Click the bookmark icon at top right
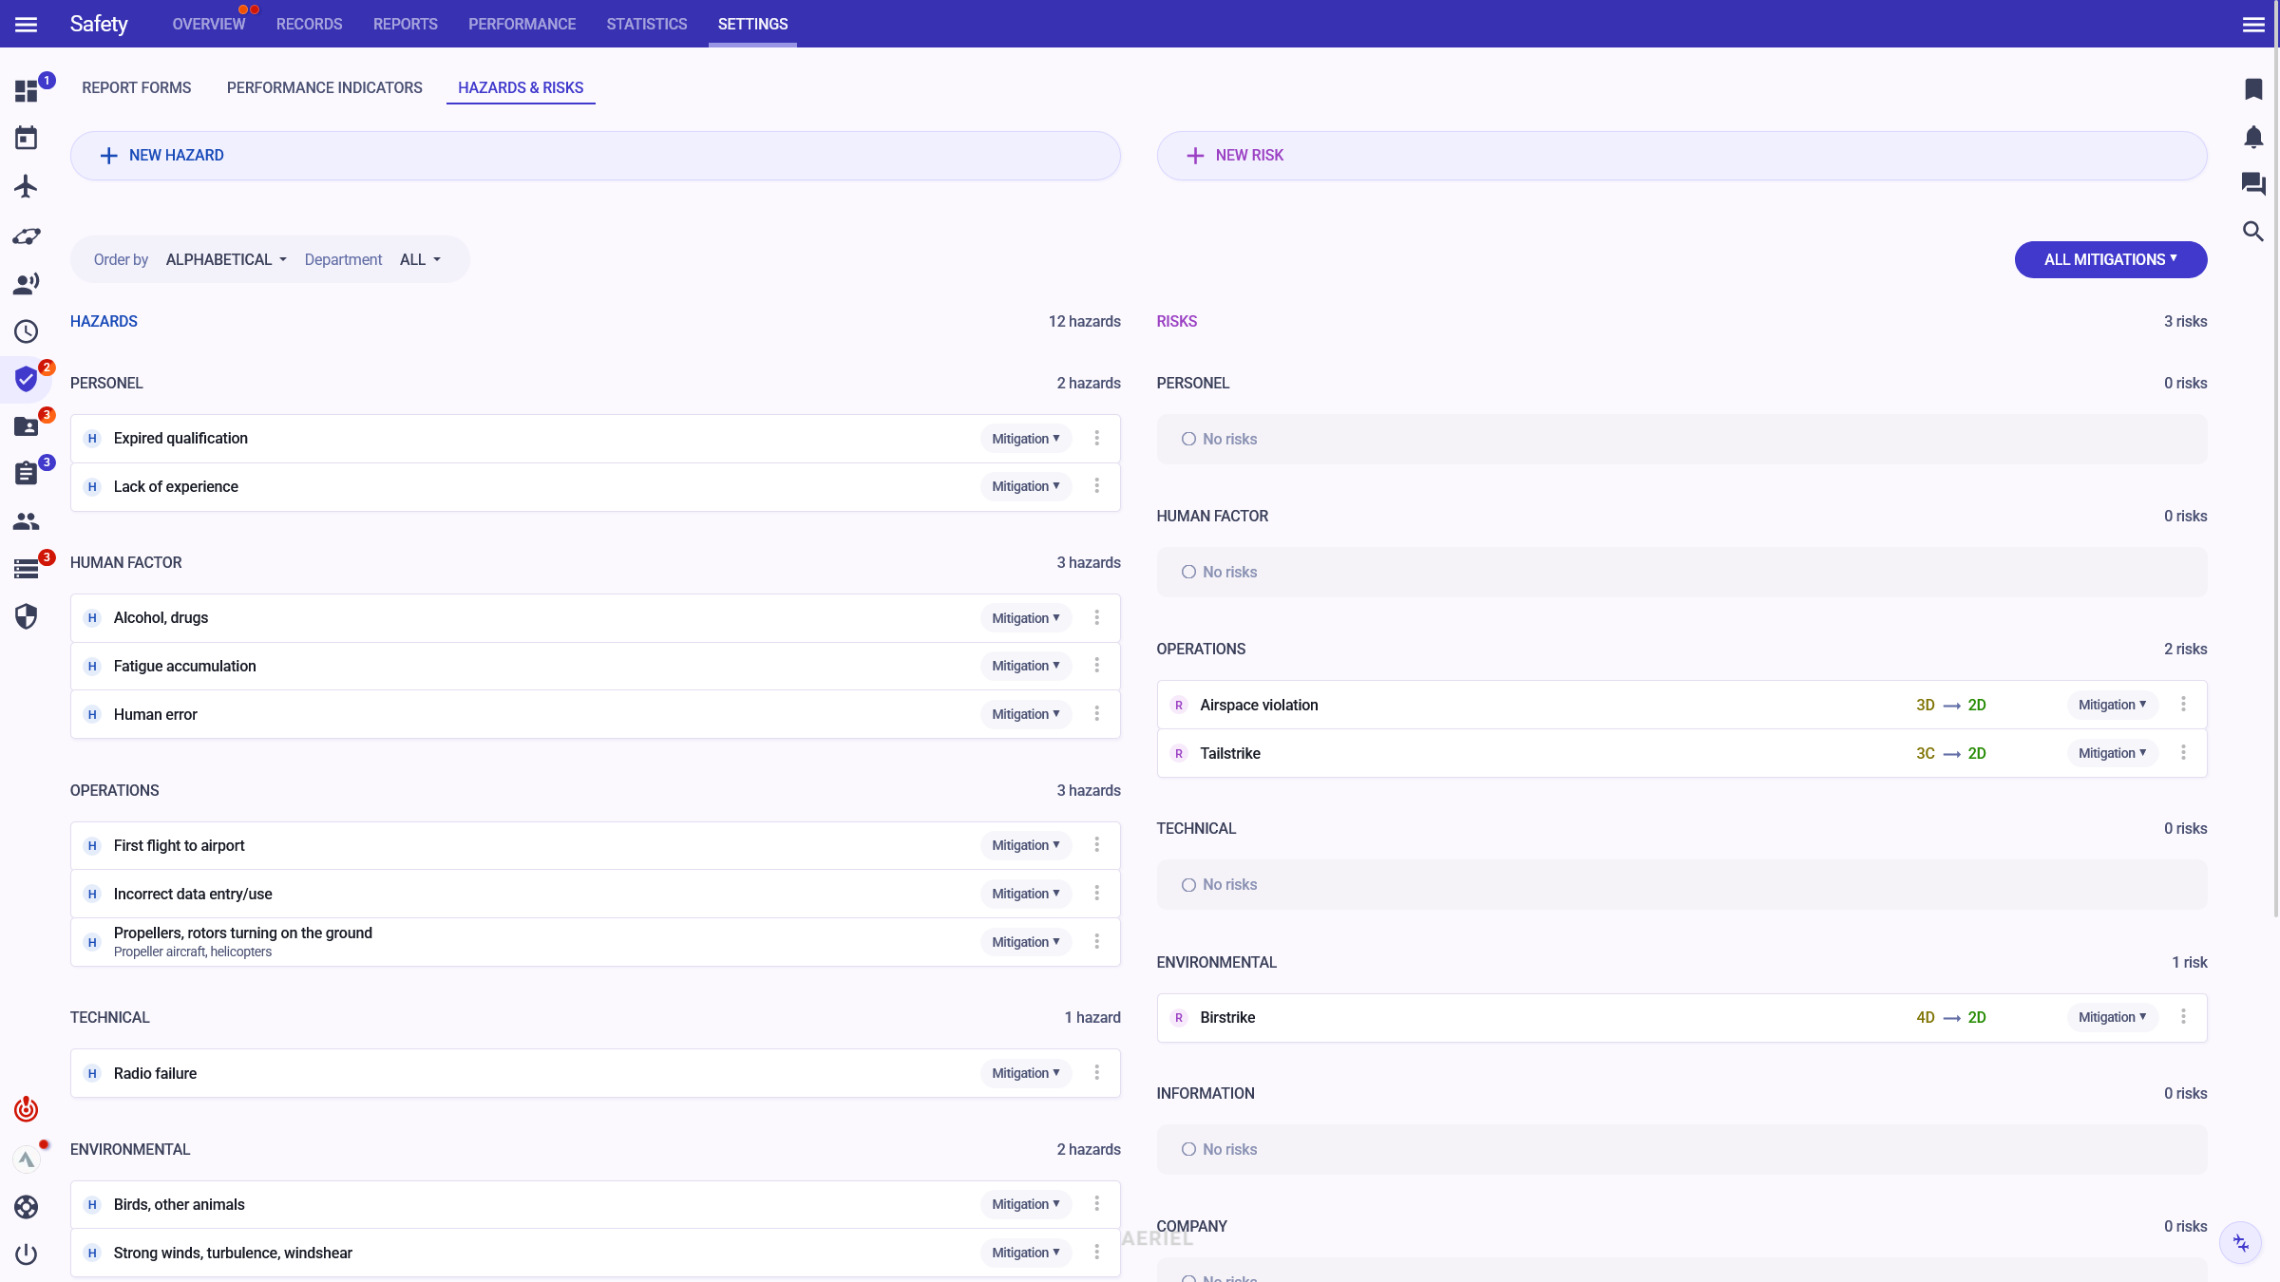2280x1282 pixels. [x=2253, y=89]
